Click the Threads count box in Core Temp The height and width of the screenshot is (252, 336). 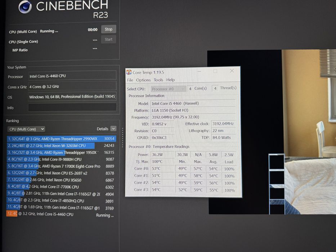pos(215,88)
